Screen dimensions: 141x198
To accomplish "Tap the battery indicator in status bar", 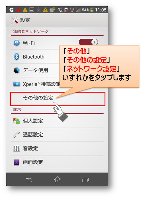I will coord(92,10).
